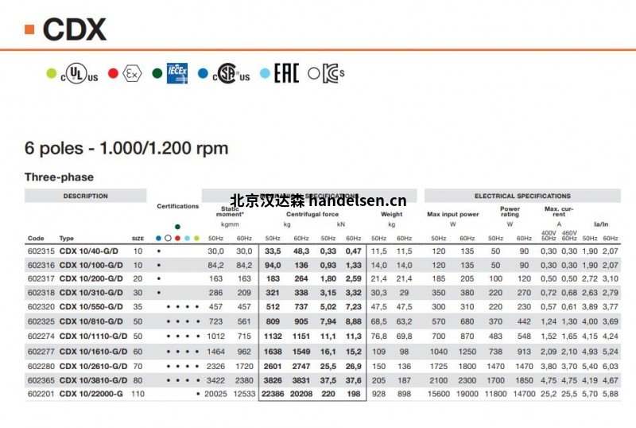Click type 'CDX 10/3810-G/D'
The height and width of the screenshot is (428, 636).
point(93,380)
